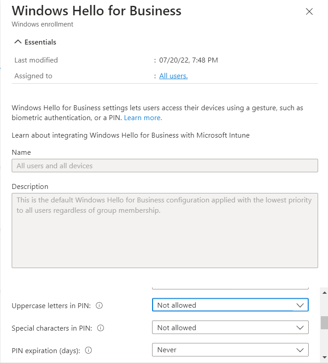
Task: Click the 'Assigned to' label
Action: (33, 76)
